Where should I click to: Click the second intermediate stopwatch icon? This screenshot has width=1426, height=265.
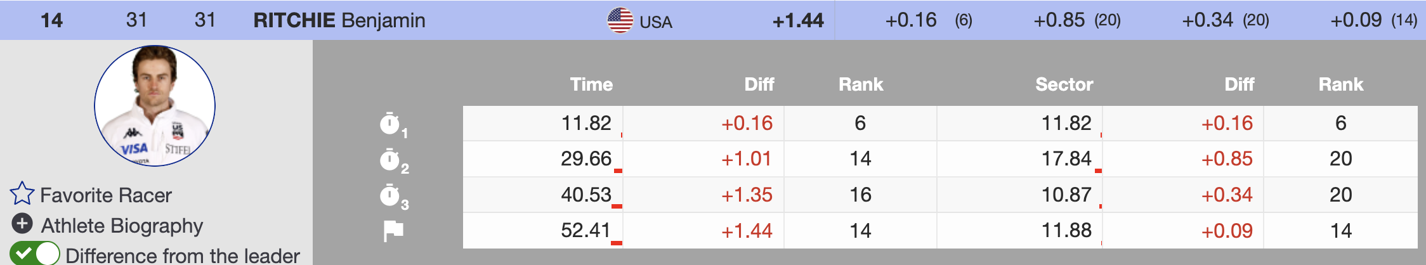pos(390,160)
